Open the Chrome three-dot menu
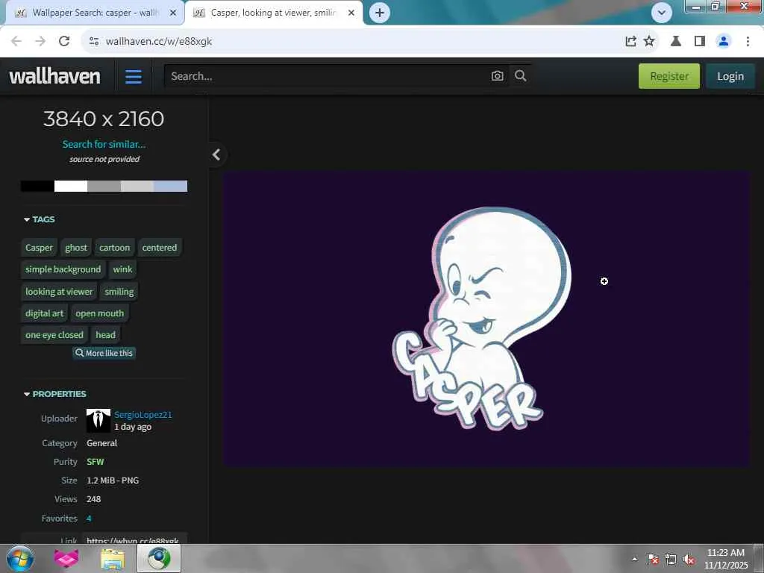Image resolution: width=764 pixels, height=573 pixels. click(x=748, y=41)
